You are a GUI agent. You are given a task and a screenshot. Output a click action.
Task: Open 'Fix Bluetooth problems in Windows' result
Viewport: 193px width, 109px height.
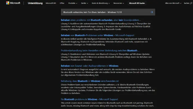[x=89, y=99]
